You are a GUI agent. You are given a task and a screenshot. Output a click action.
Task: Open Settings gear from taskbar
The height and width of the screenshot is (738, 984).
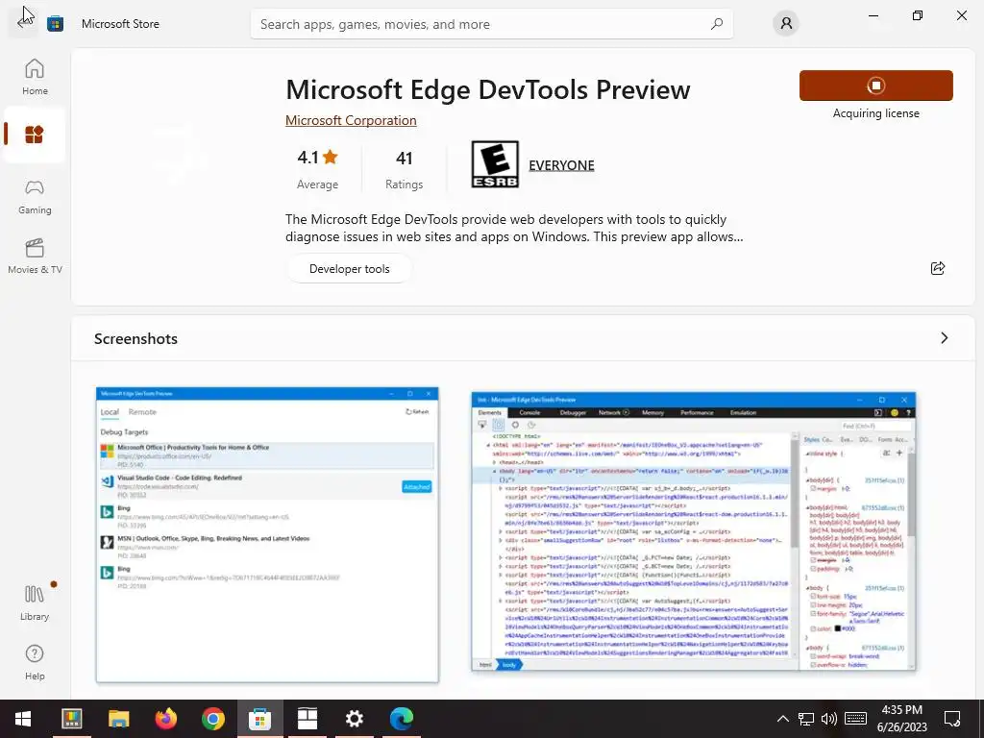[354, 719]
